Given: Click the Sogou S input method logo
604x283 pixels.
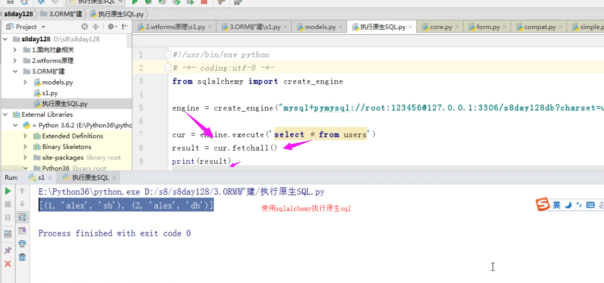Looking at the screenshot, I should [543, 204].
